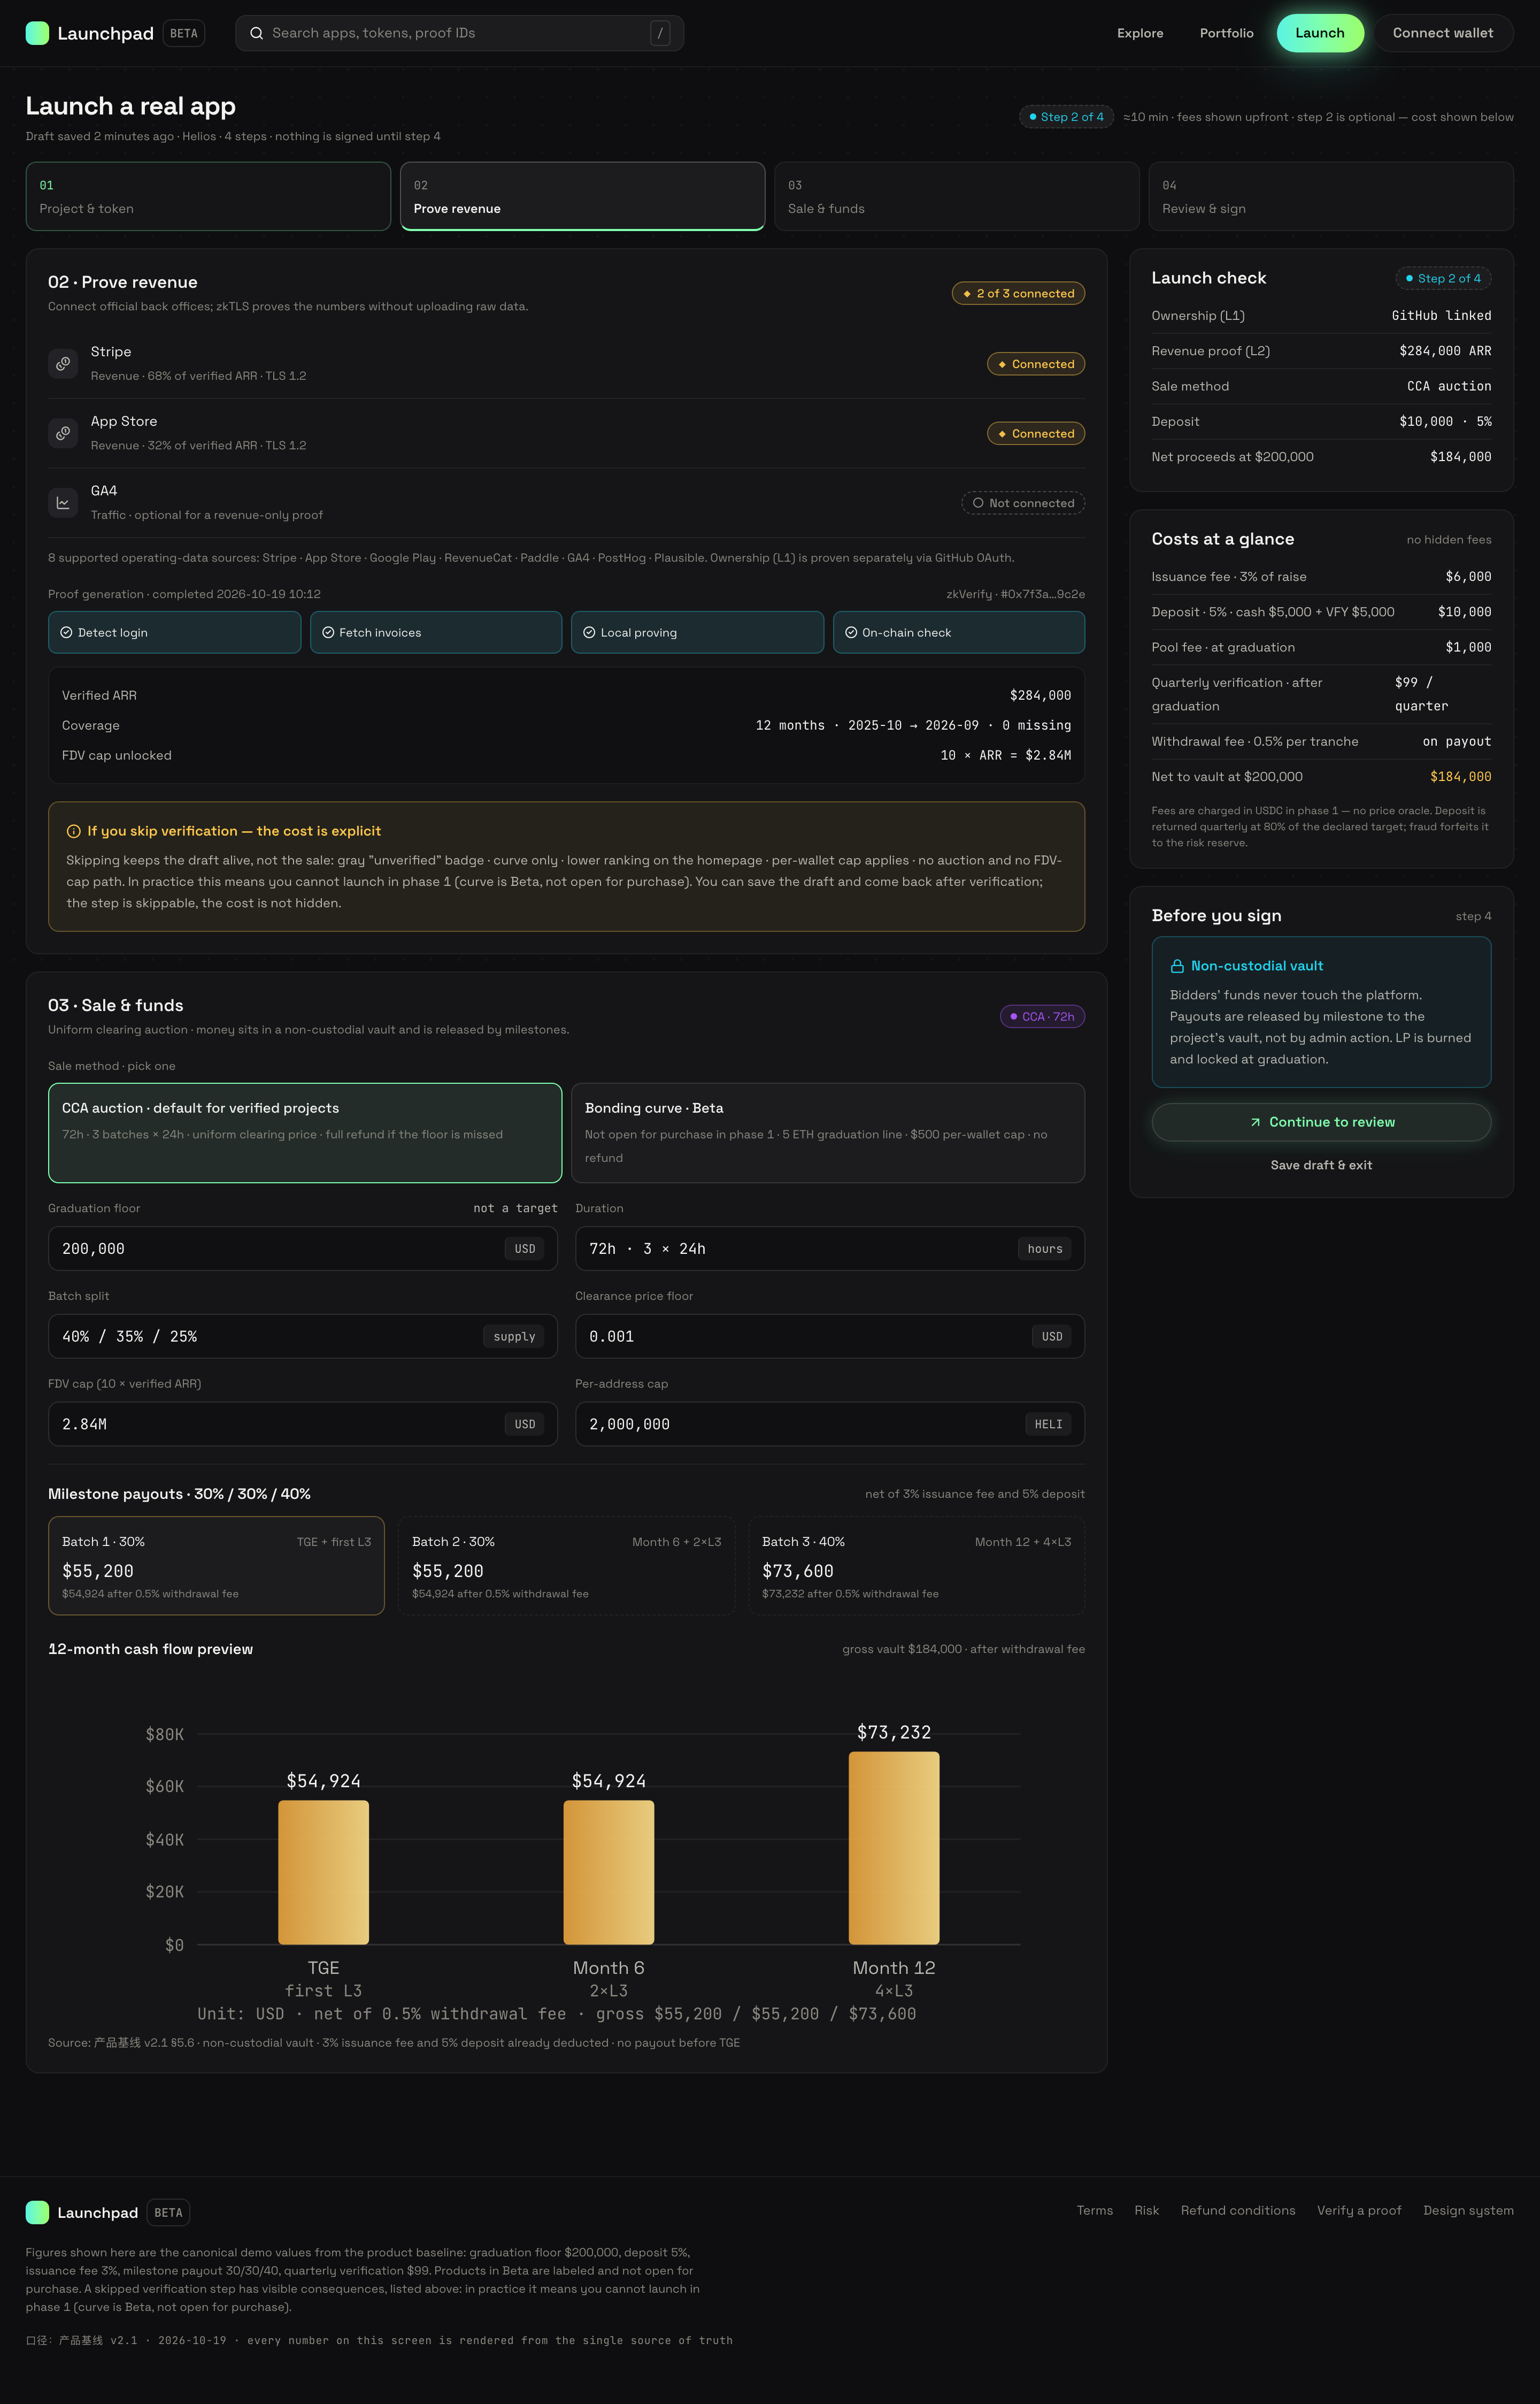This screenshot has width=1540, height=2404.
Task: Focus the search apps, tokens field
Action: (x=459, y=33)
